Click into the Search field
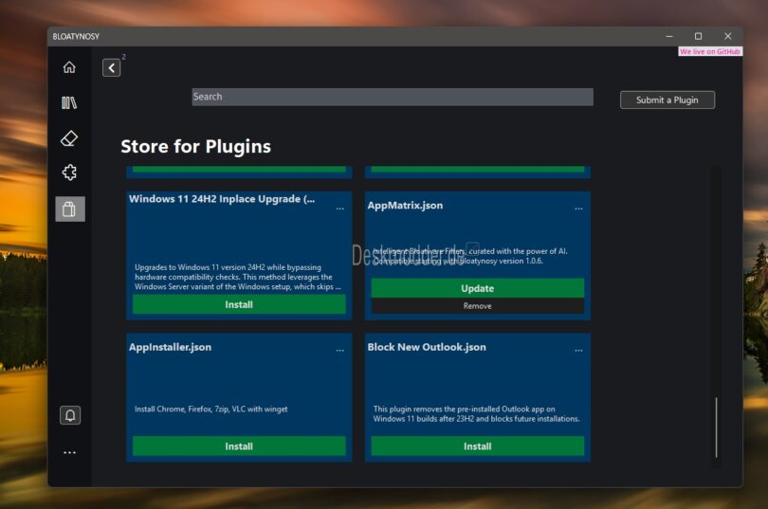Viewport: 768px width, 509px height. (x=393, y=97)
